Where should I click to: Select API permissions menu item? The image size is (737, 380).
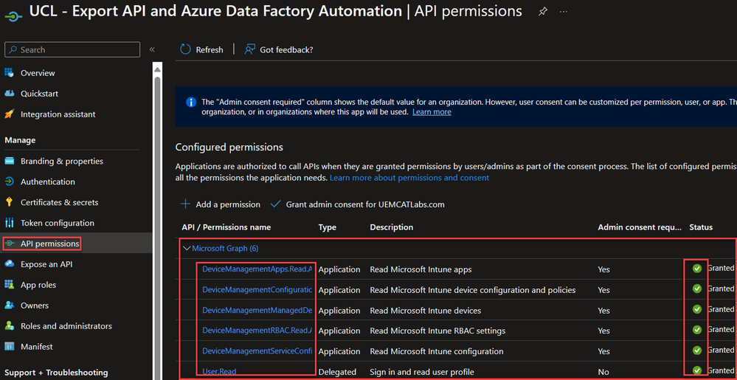[49, 243]
